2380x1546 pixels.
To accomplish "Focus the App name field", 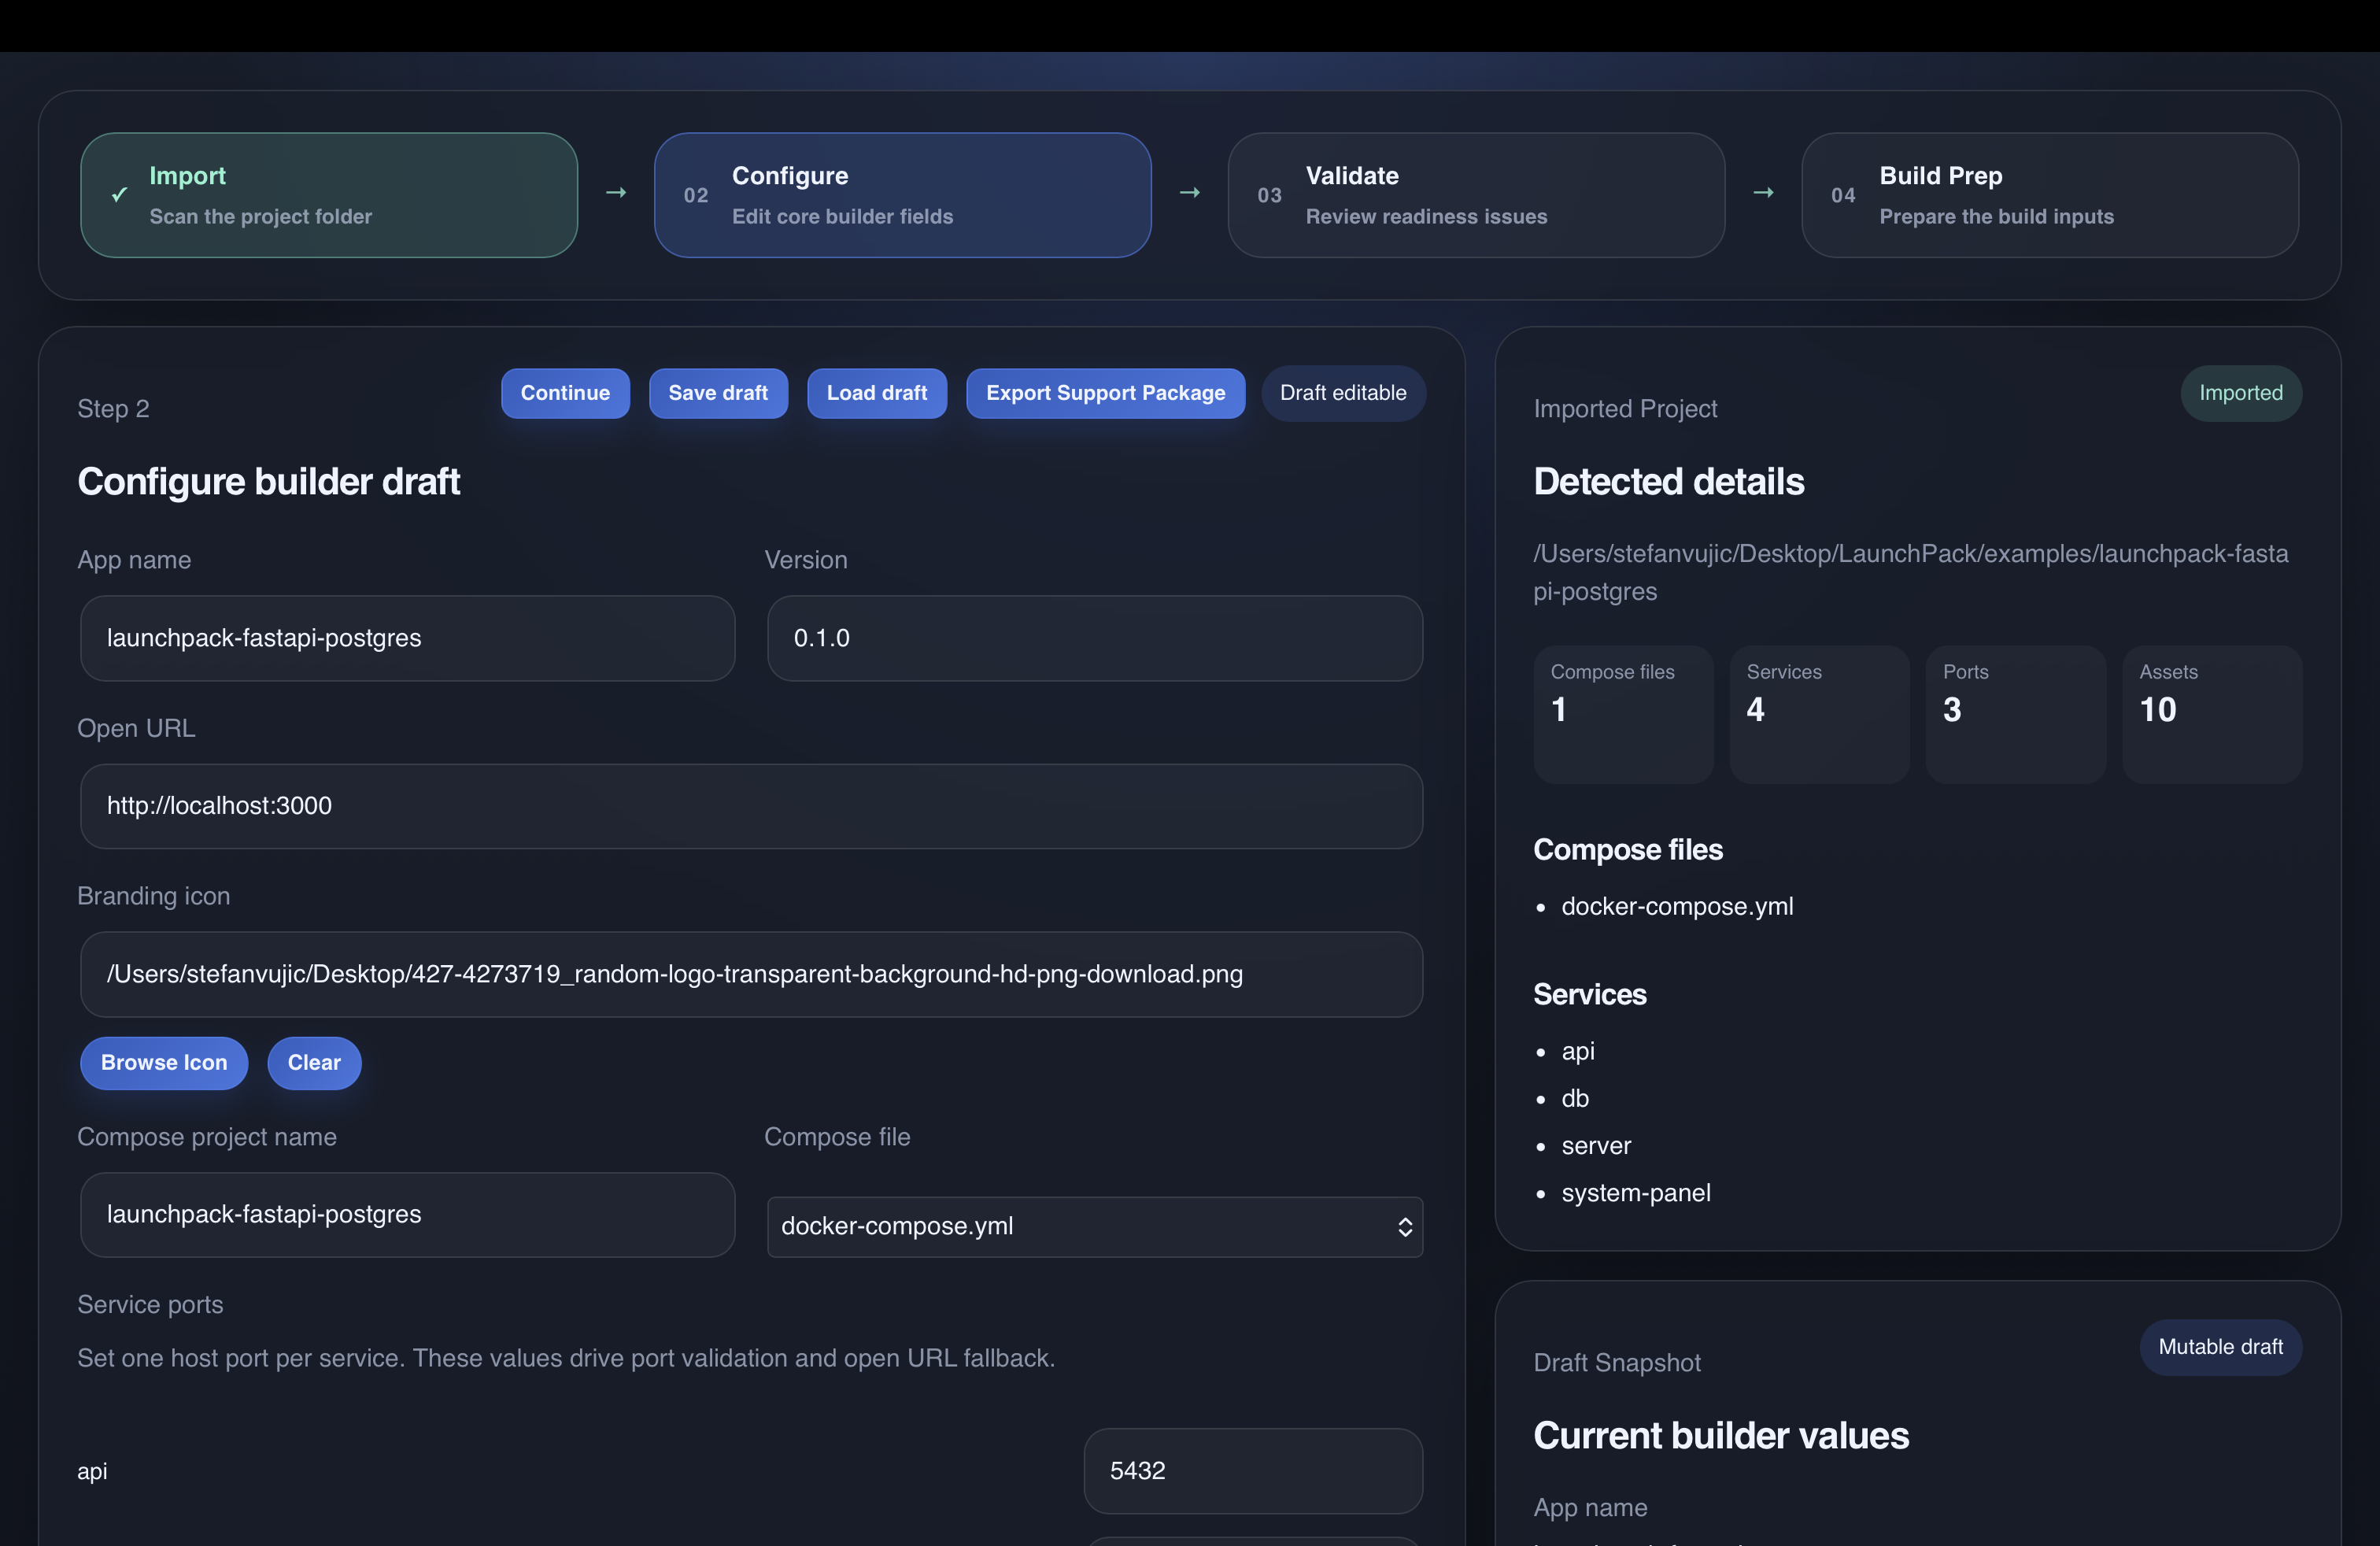I will [408, 638].
